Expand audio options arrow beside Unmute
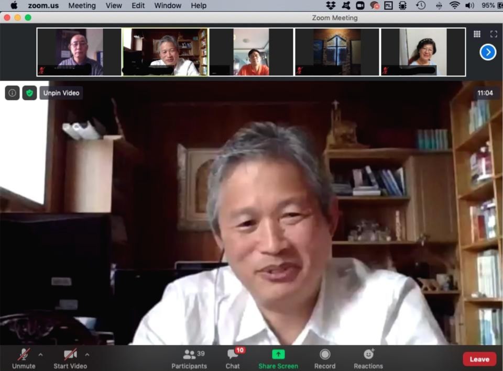The image size is (503, 371). 40,355
